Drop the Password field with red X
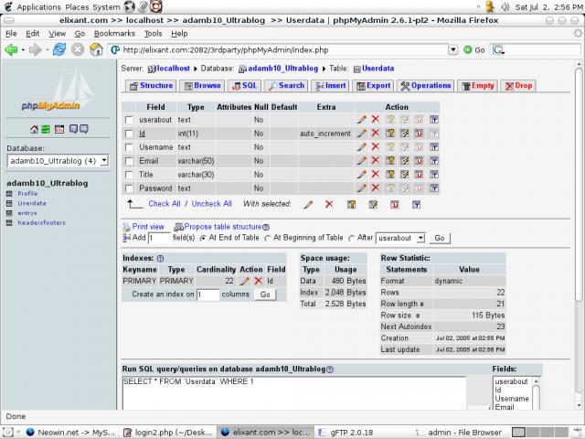 pyautogui.click(x=376, y=188)
